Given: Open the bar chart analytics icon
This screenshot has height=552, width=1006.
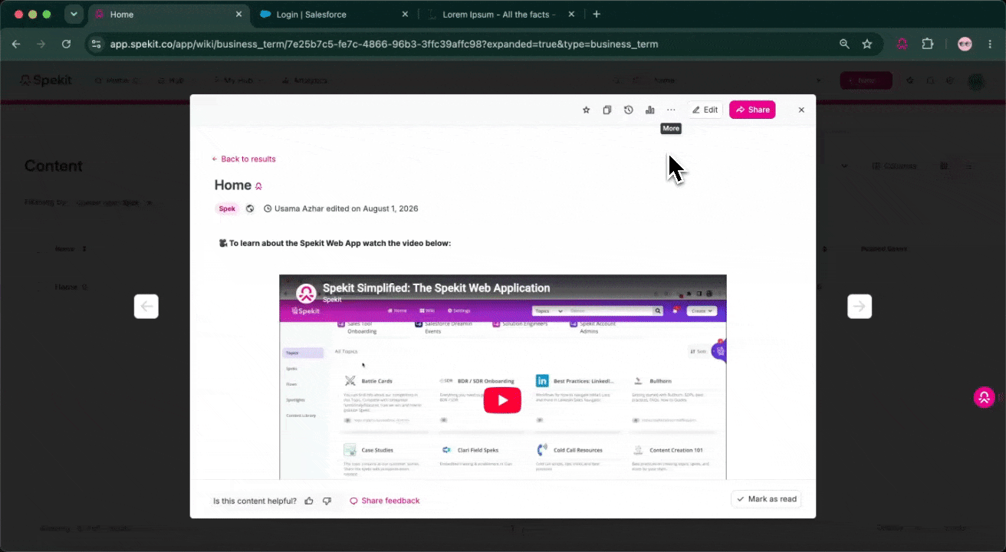Looking at the screenshot, I should coord(650,110).
